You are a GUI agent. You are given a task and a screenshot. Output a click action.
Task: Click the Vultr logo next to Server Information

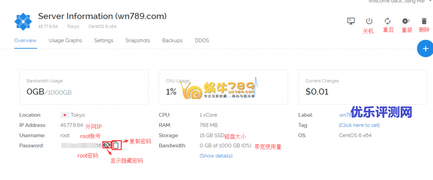(x=23, y=21)
